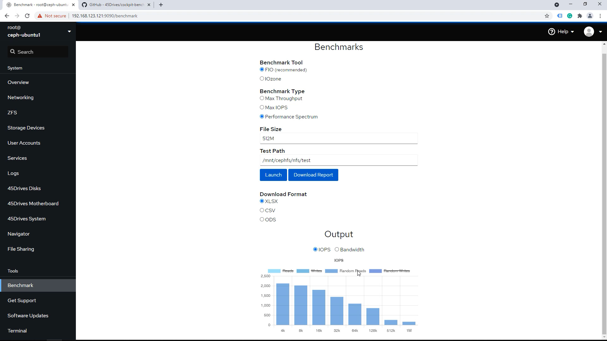607x341 pixels.
Task: Click the File Size input field
Action: (x=339, y=138)
